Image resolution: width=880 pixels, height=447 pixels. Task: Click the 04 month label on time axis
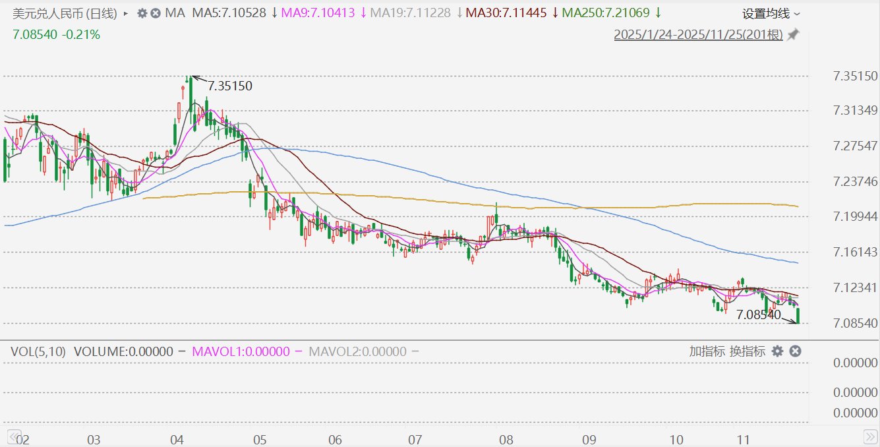[x=177, y=440]
